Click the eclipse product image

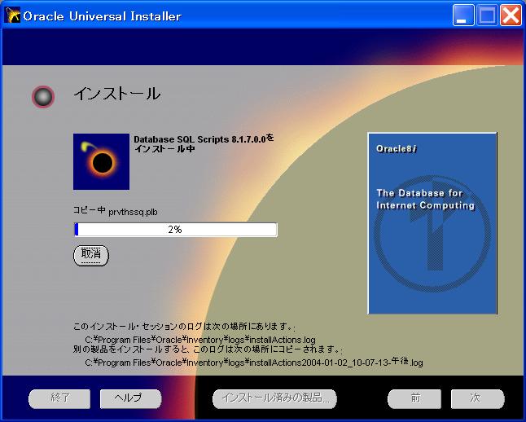tap(101, 161)
